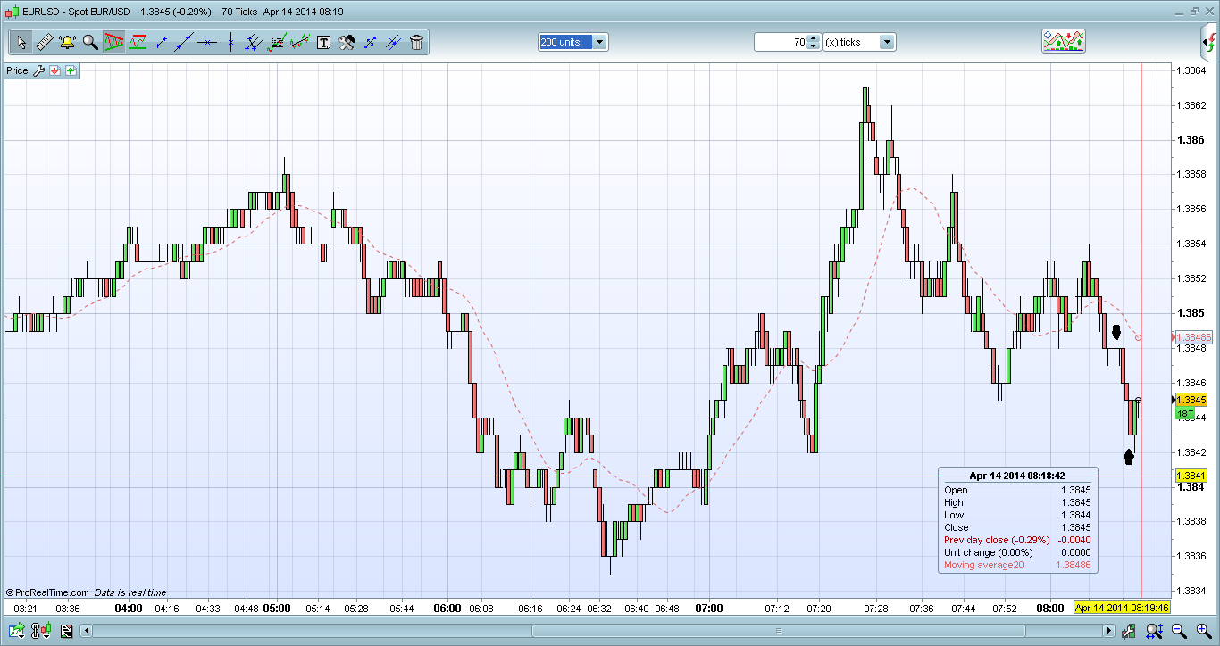Select the red triangle pattern drawing tool
The height and width of the screenshot is (646, 1220).
(x=113, y=42)
